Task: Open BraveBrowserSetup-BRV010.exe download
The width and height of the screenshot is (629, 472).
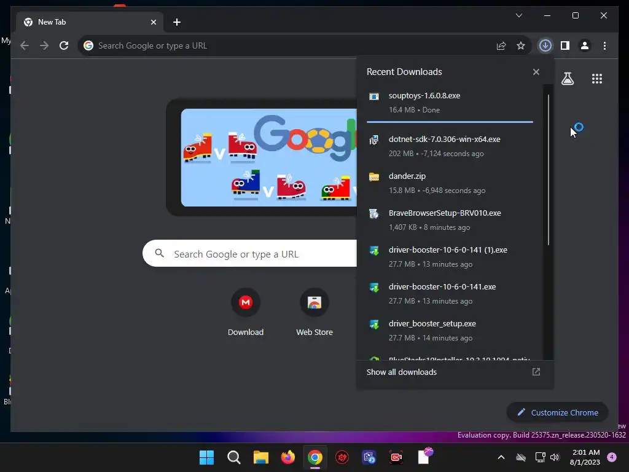Action: (x=449, y=220)
